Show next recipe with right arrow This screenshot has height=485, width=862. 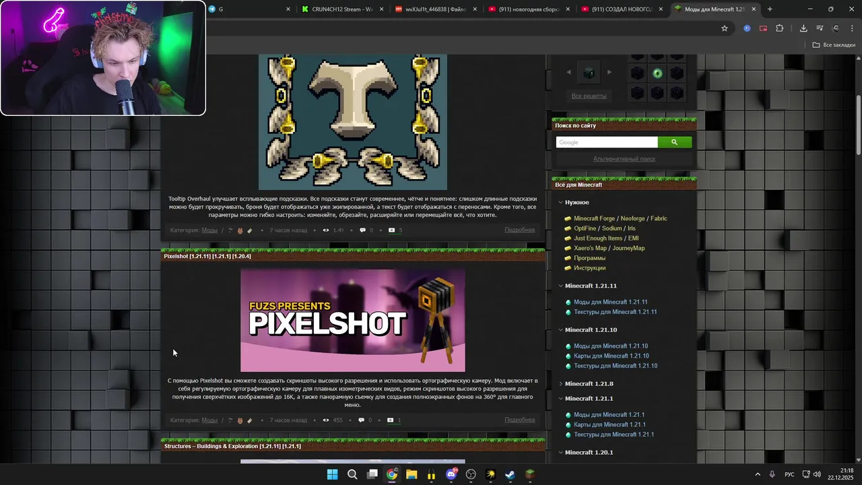(x=609, y=72)
